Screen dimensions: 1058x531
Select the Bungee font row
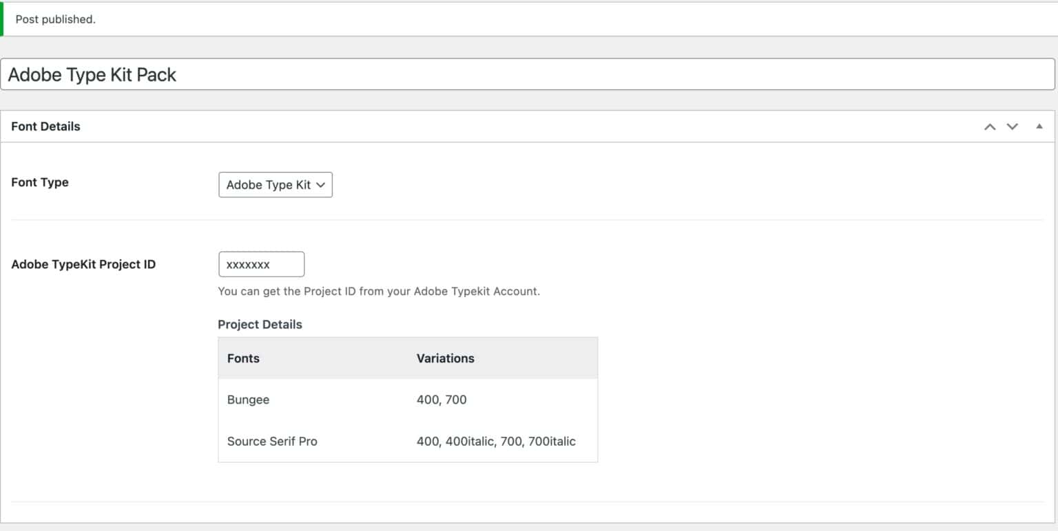coord(248,400)
